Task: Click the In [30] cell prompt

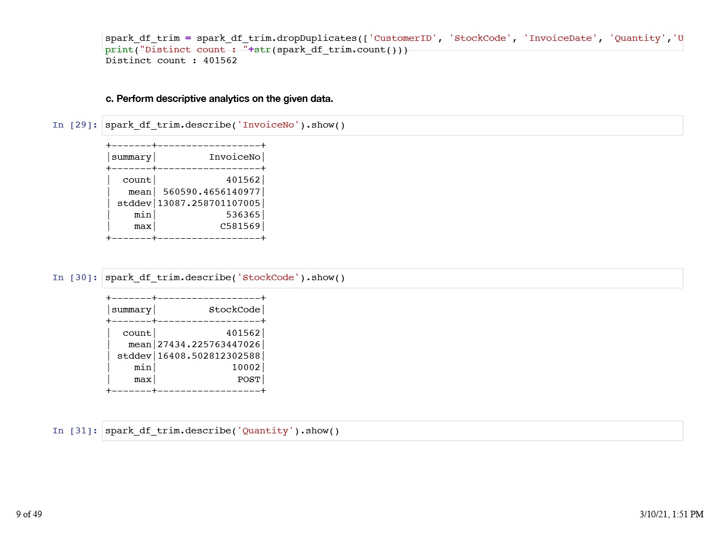Action: (x=75, y=277)
